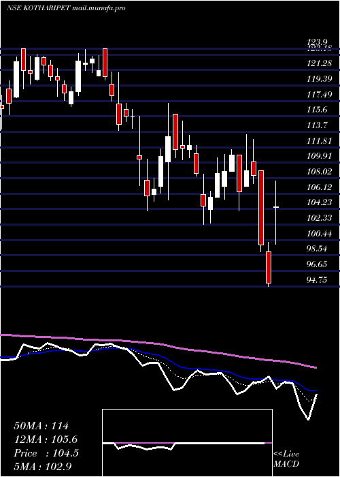Click the 109.91 price axis label
Image resolution: width=340 pixels, height=477 pixels.
pos(319,156)
